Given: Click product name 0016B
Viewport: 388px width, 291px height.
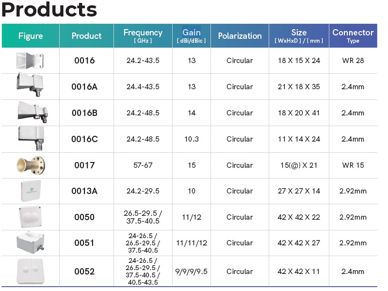Looking at the screenshot, I should point(84,113).
